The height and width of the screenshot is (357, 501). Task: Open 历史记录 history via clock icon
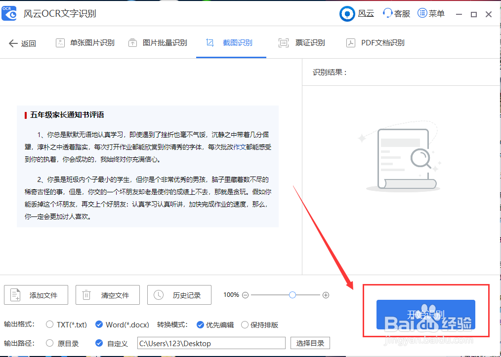pyautogui.click(x=159, y=295)
